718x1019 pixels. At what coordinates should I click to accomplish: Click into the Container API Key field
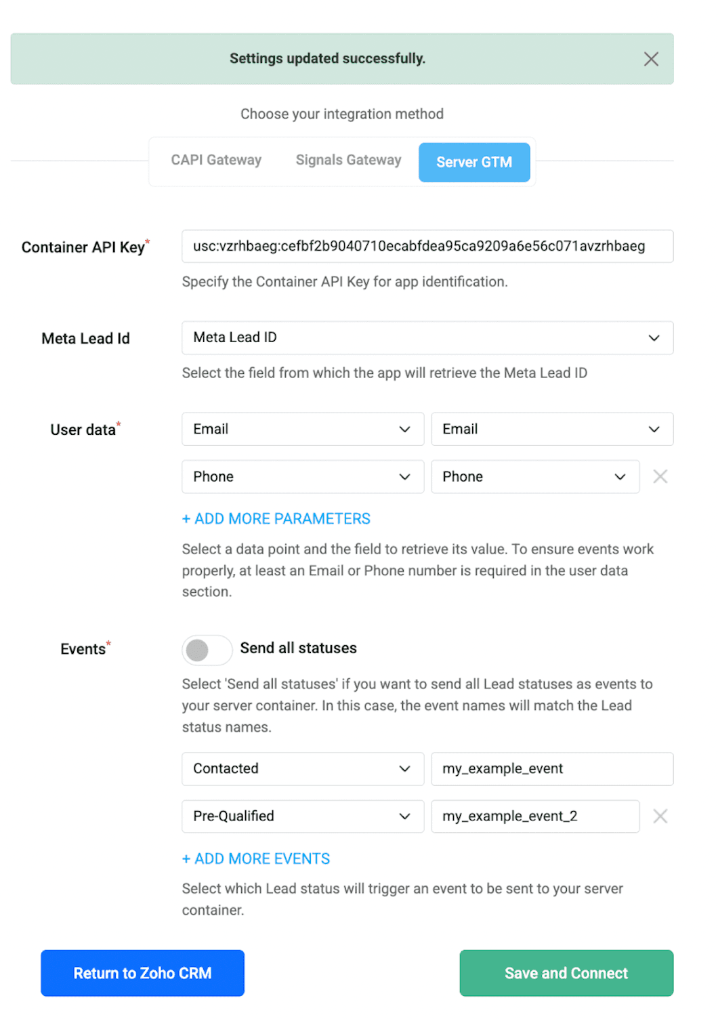427,247
